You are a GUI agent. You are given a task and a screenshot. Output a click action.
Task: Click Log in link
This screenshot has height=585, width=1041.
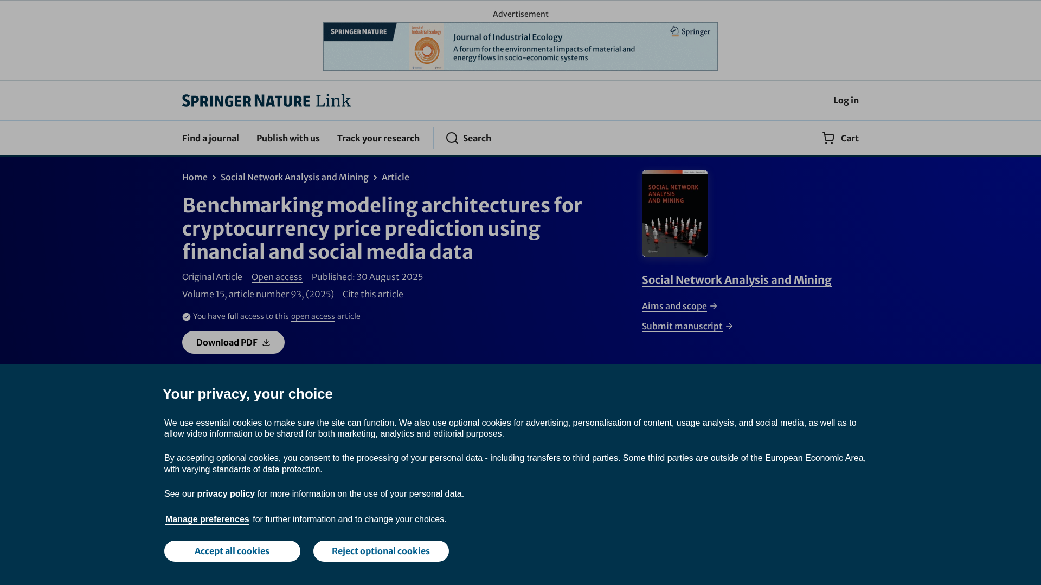(845, 101)
